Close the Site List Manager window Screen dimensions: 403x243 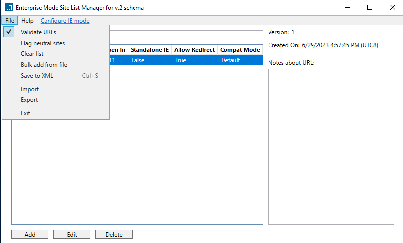tap(392, 8)
